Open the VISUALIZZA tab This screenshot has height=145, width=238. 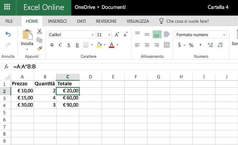pos(138,21)
